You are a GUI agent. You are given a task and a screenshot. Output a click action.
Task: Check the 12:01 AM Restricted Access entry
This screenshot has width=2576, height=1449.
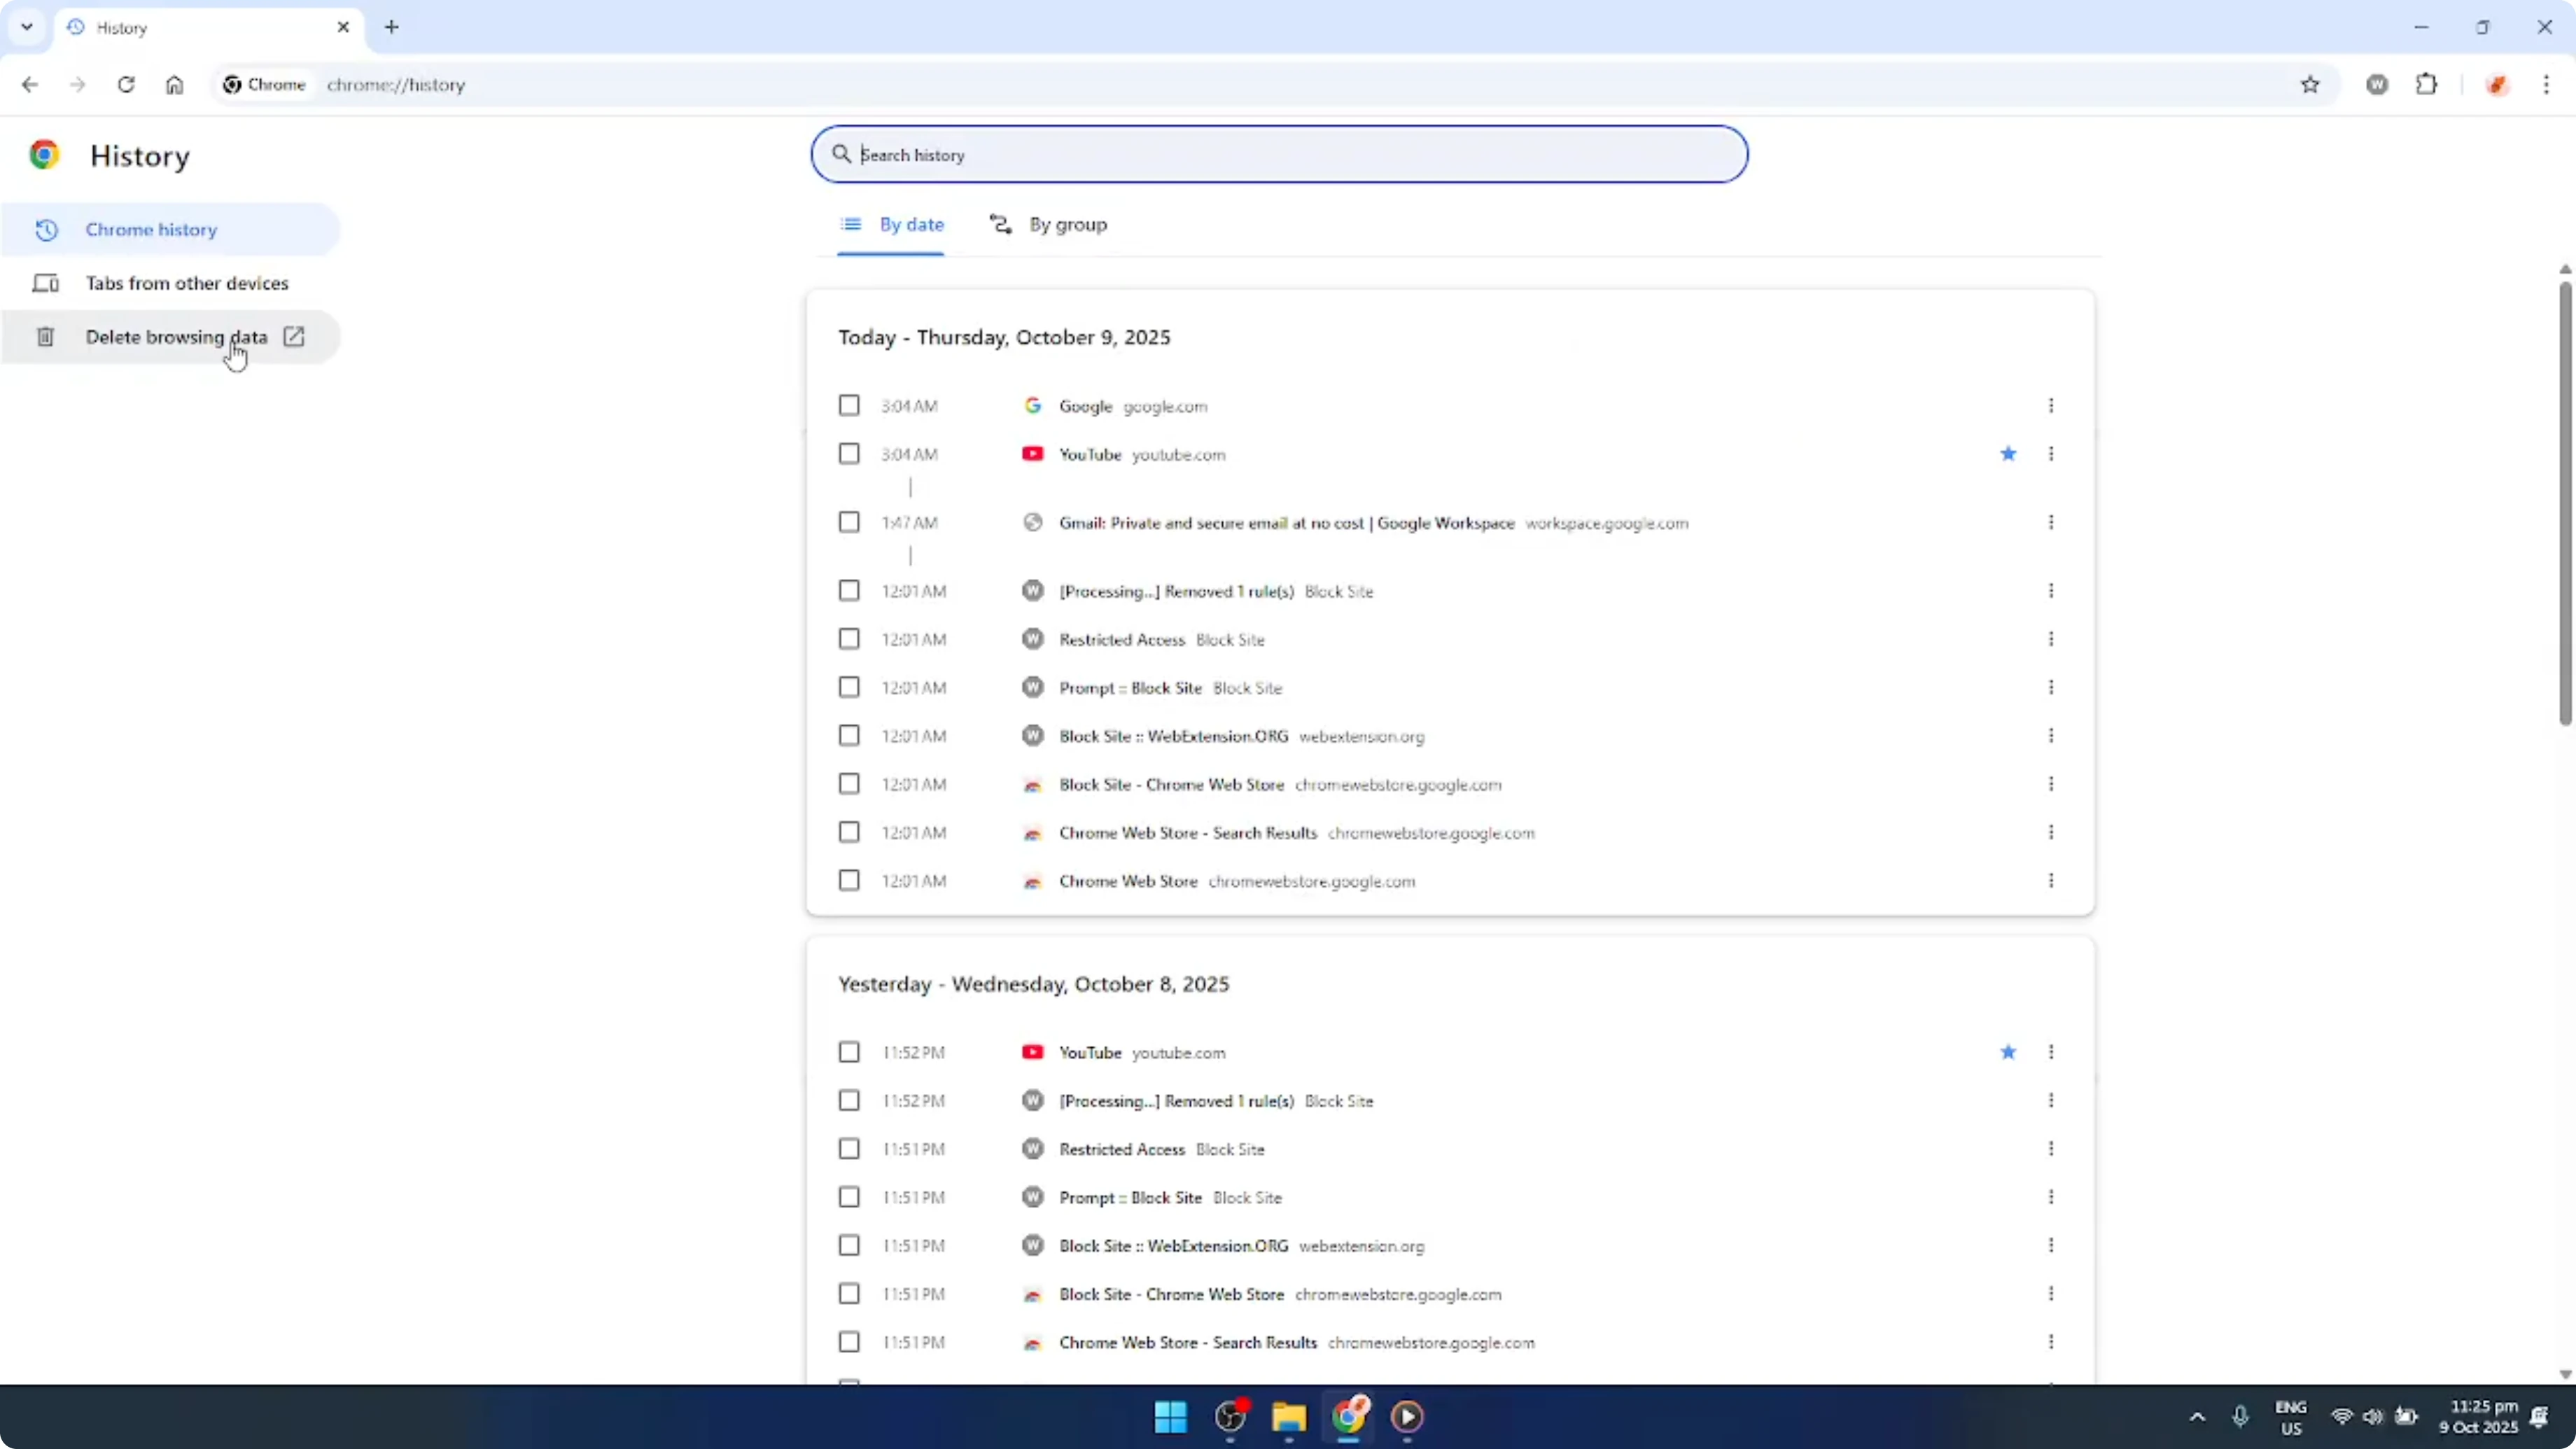tap(849, 639)
